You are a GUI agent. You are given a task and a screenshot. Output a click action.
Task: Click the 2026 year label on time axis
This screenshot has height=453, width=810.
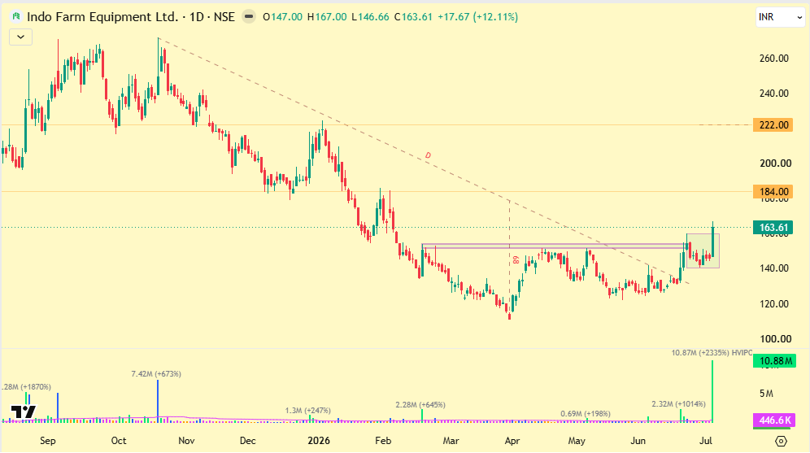pos(318,441)
